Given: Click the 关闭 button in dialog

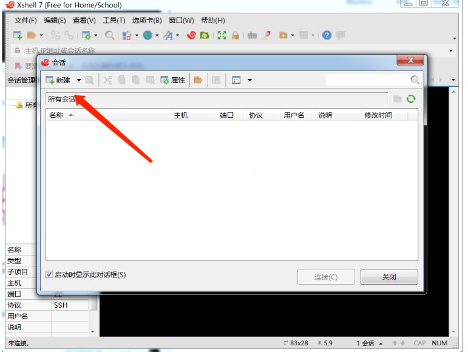Looking at the screenshot, I should [x=389, y=277].
